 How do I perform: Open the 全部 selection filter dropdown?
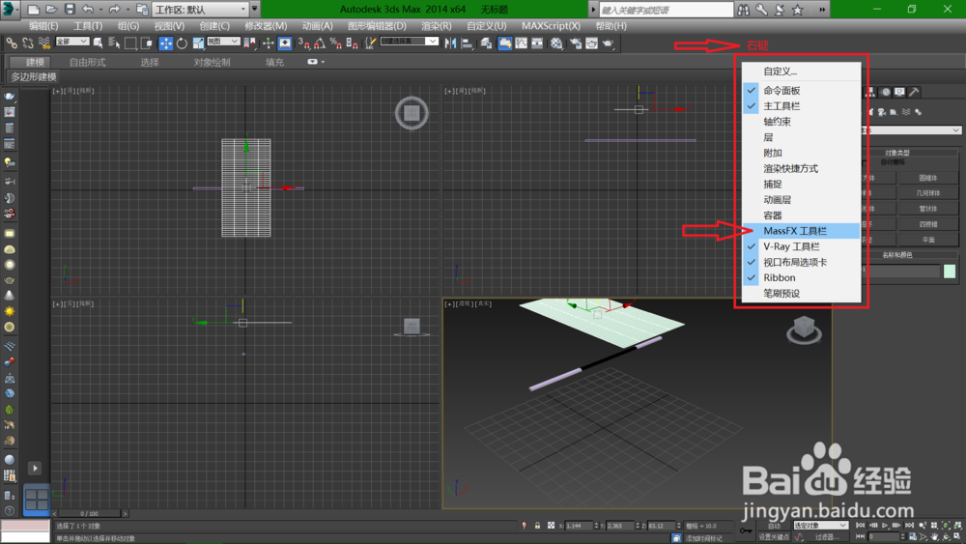pos(72,42)
